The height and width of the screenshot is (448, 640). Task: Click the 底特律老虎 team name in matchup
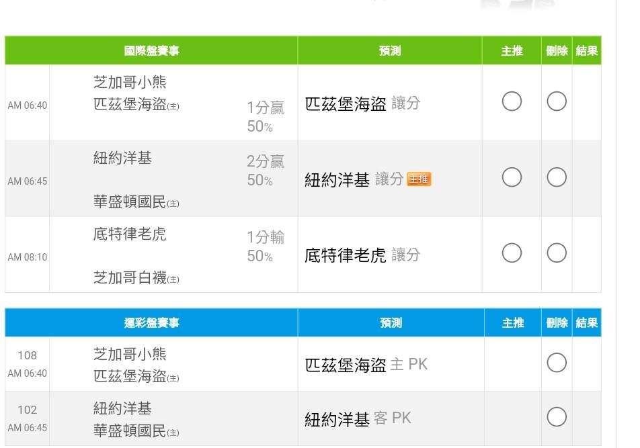[130, 234]
